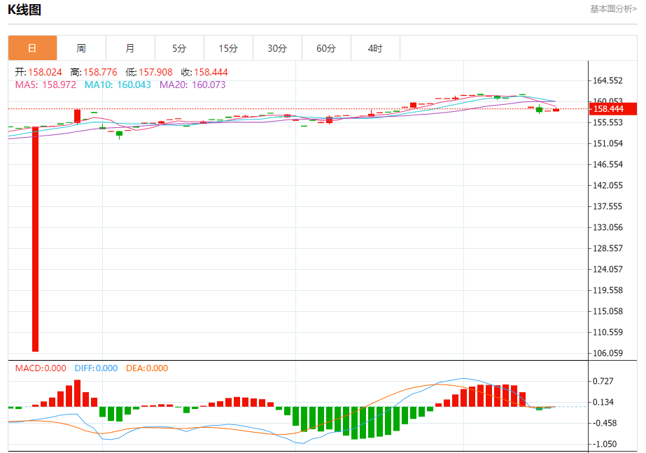
Task: Select the 60分 timeframe tab
Action: pos(326,48)
